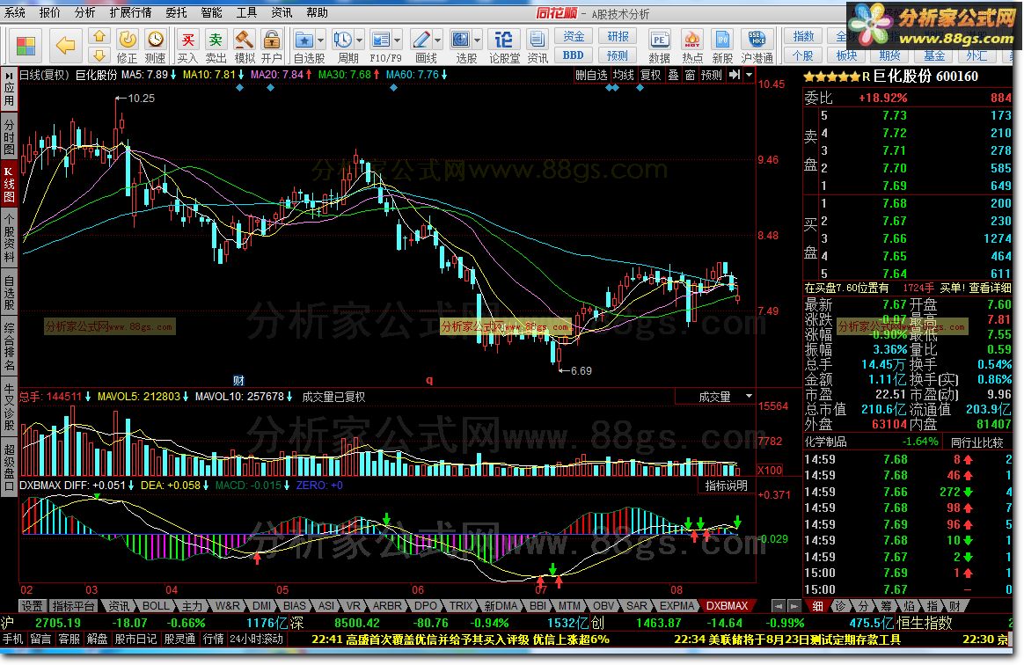Open the 模拟 gavel icon
The width and height of the screenshot is (1024, 665).
[x=245, y=40]
